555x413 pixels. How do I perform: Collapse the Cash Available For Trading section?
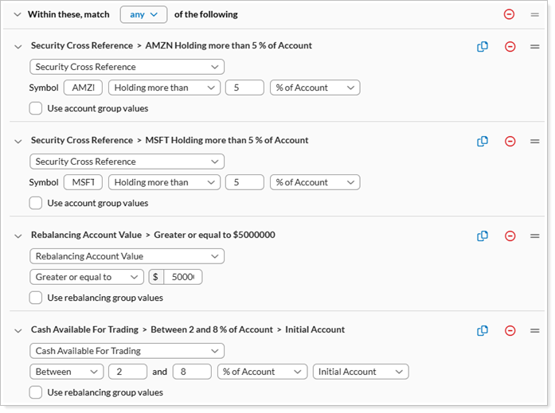[18, 330]
